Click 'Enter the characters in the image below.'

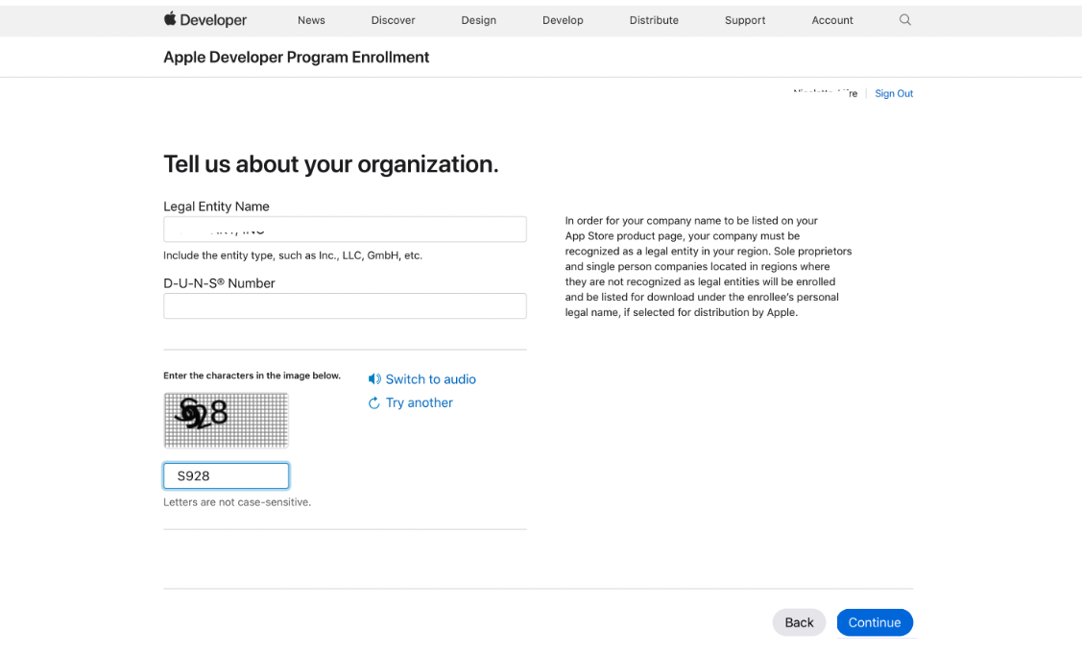pyautogui.click(x=252, y=376)
